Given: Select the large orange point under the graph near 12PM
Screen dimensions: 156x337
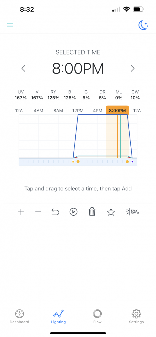Looking at the screenshot, I should pyautogui.click(x=78, y=162).
